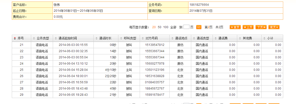
Task: Sort table by 业务类型 column arrow icon
Action: 34,38
